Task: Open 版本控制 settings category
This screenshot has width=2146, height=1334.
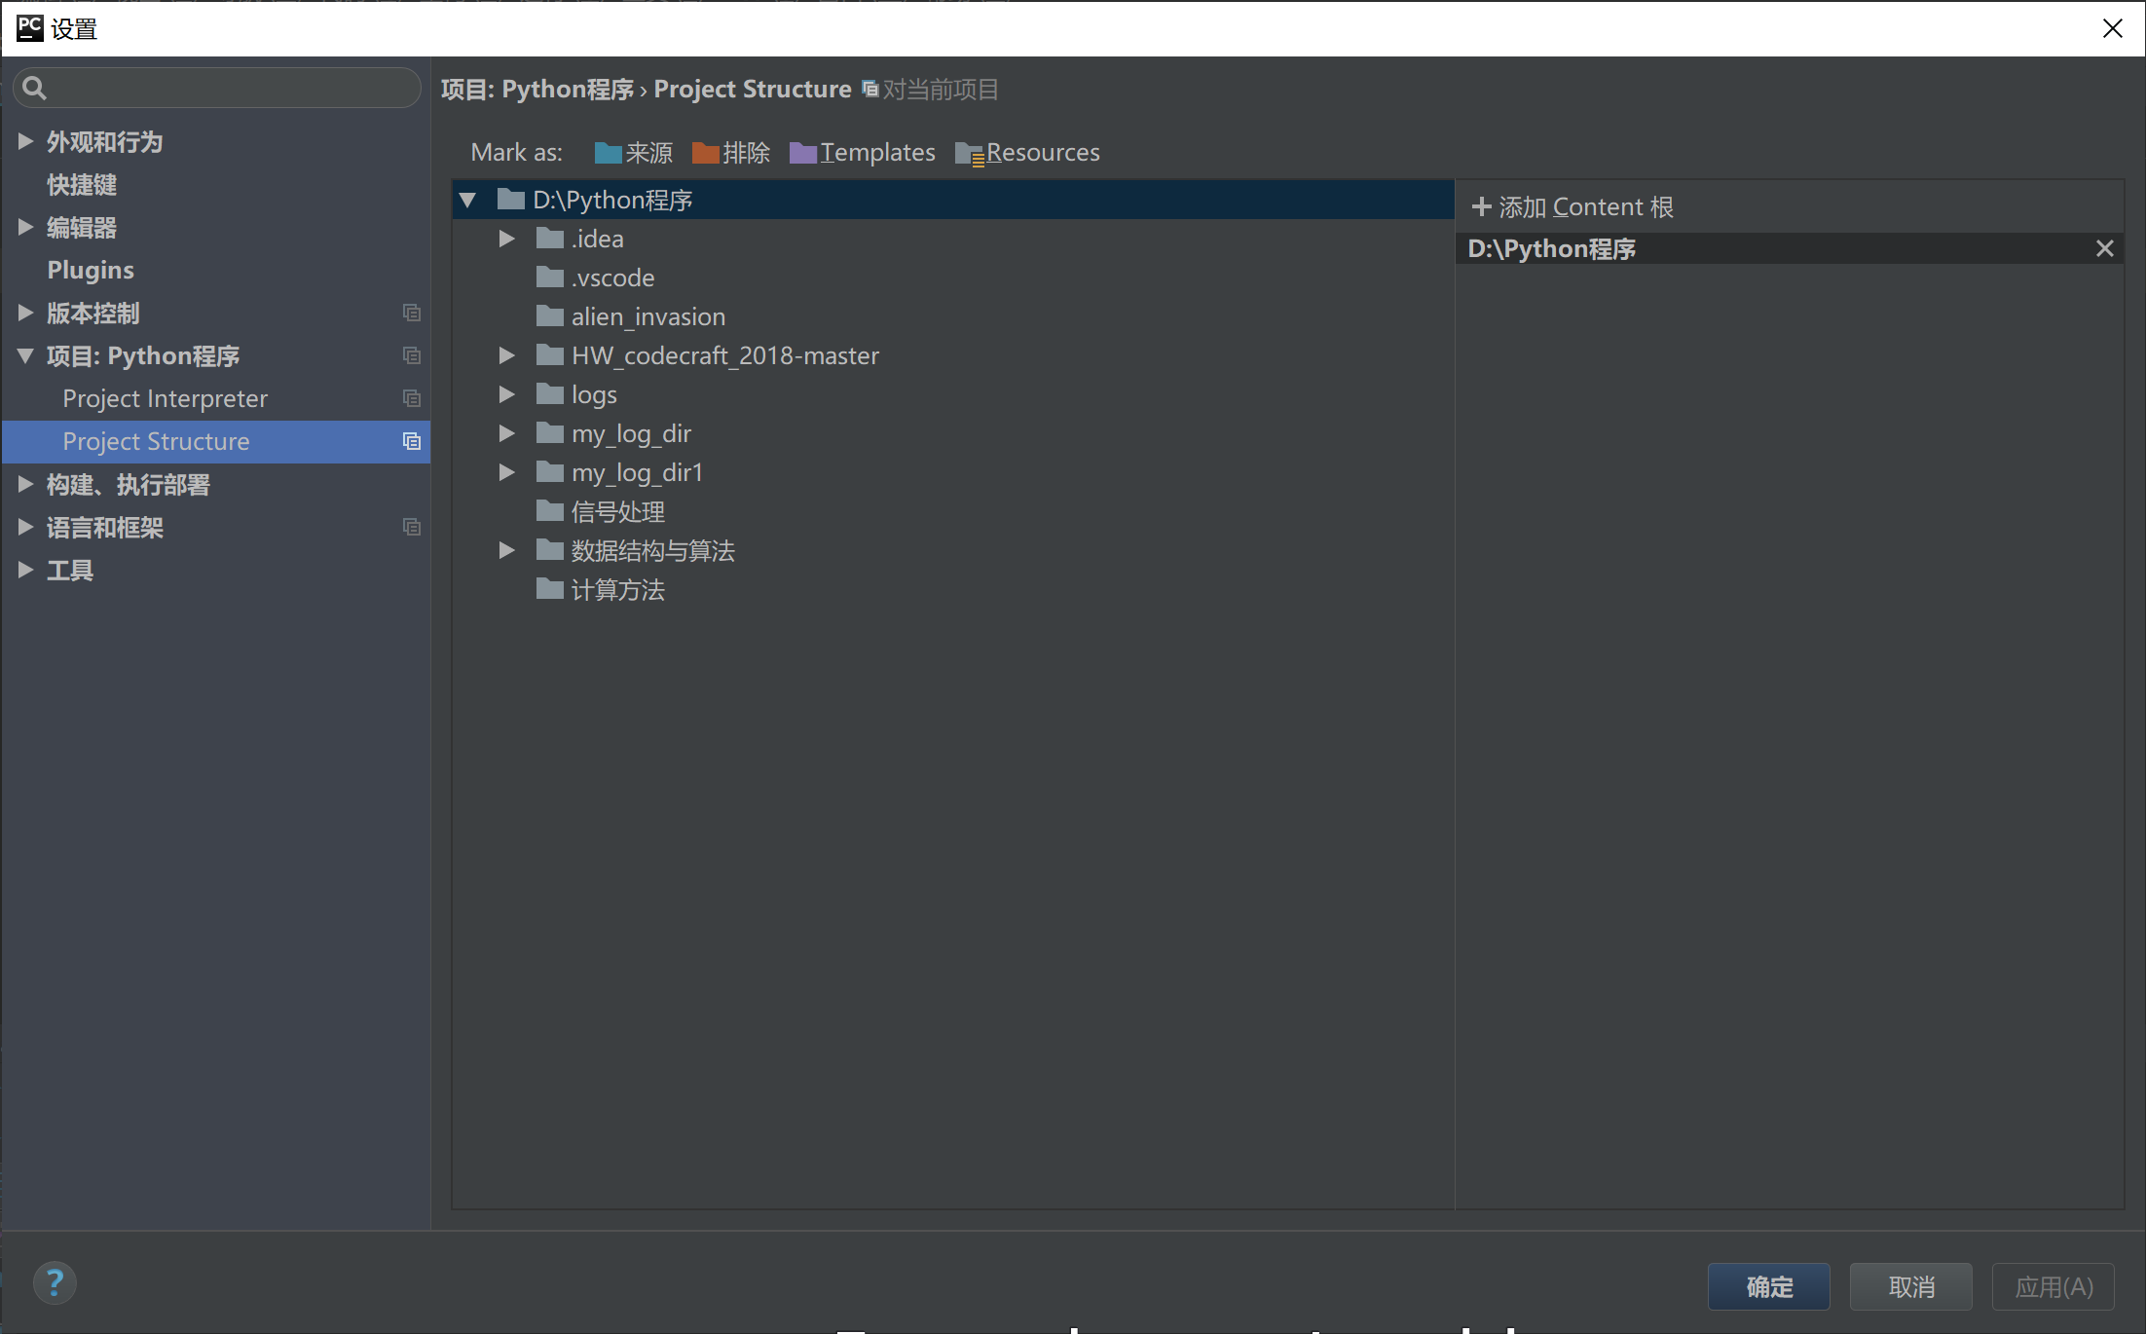Action: coord(93,314)
